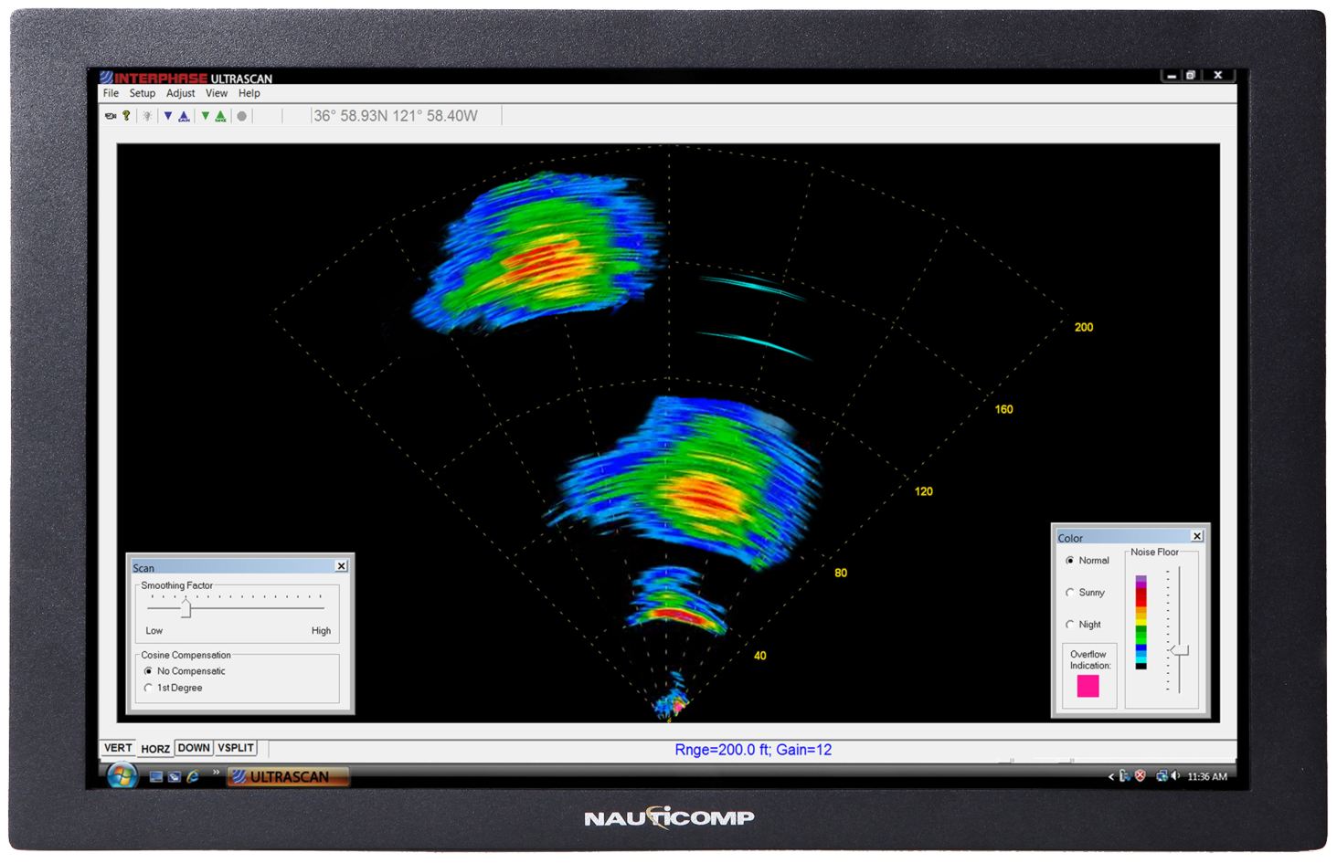Click the 120 range ring label

924,491
